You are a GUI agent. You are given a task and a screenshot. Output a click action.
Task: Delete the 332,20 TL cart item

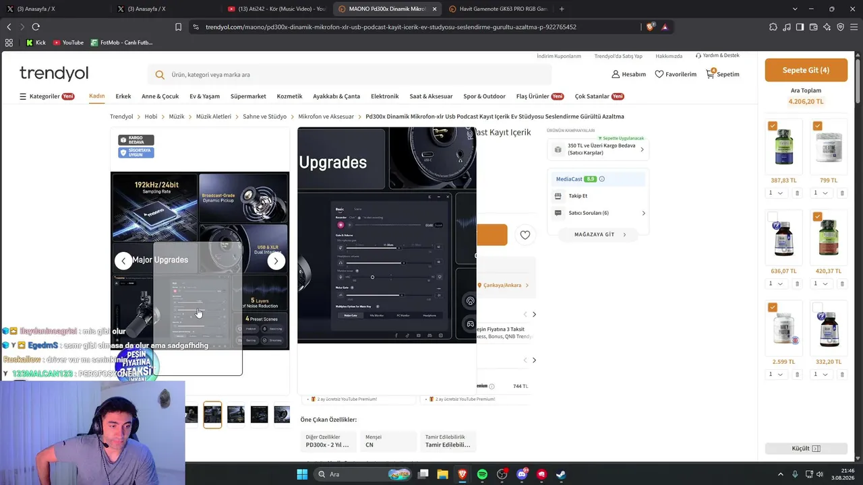coord(842,375)
